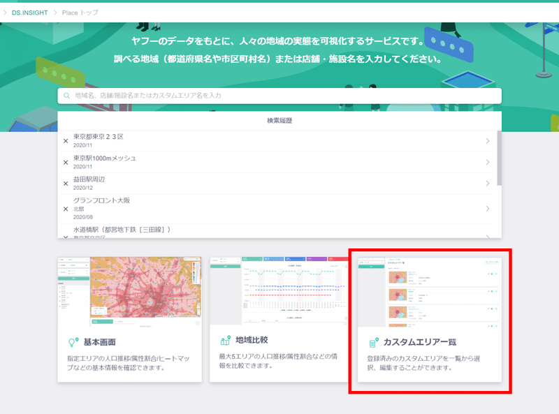The height and width of the screenshot is (414, 559).
Task: Click the search history scrollbar
Action: pos(499,158)
